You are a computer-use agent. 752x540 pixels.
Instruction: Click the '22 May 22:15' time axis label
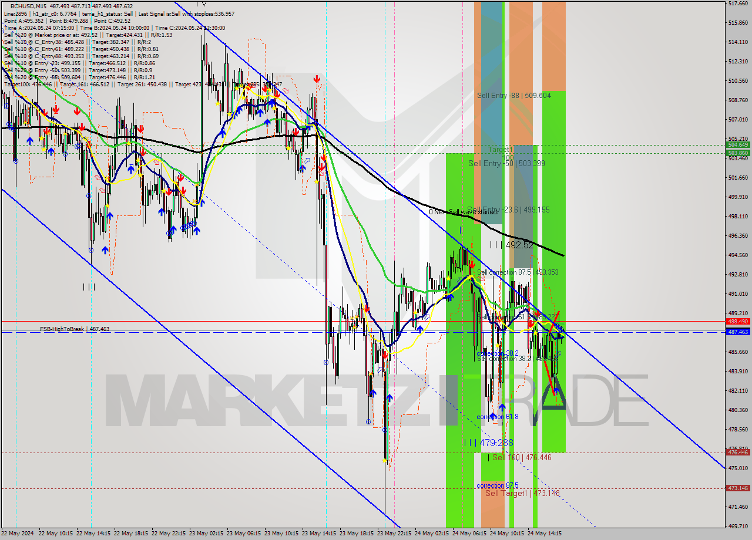(x=169, y=534)
